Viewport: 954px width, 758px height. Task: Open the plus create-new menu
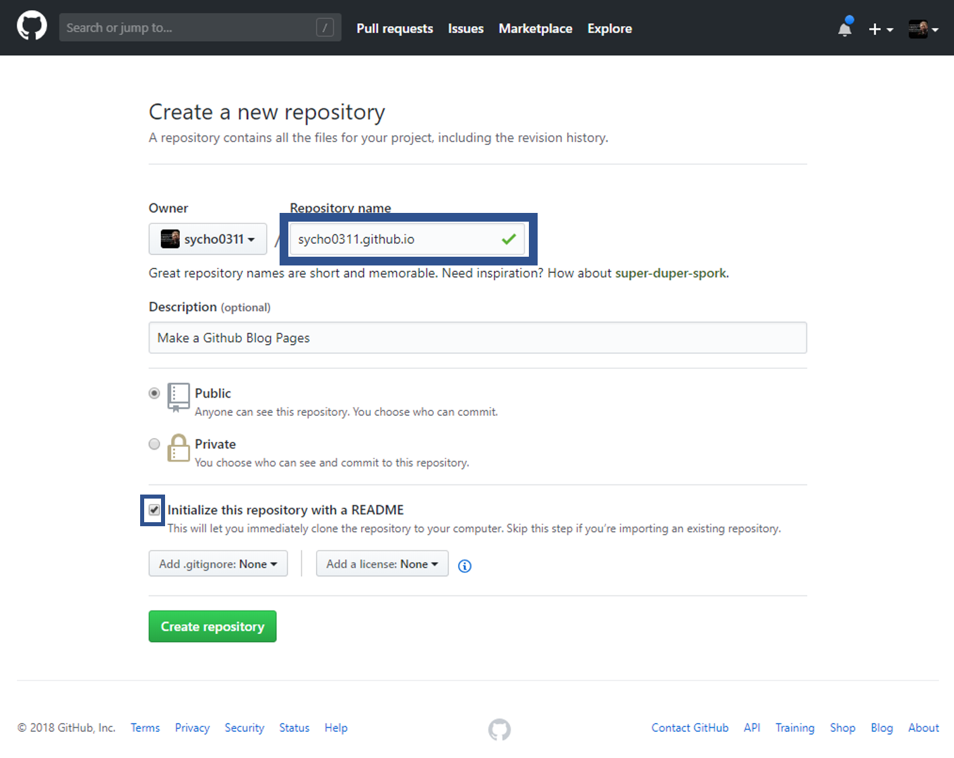(x=881, y=29)
